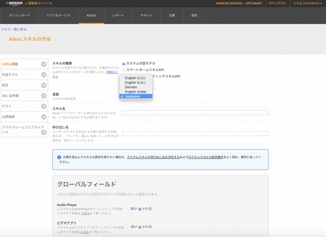
Task: Select はい for Audio Player
Action: (128, 209)
